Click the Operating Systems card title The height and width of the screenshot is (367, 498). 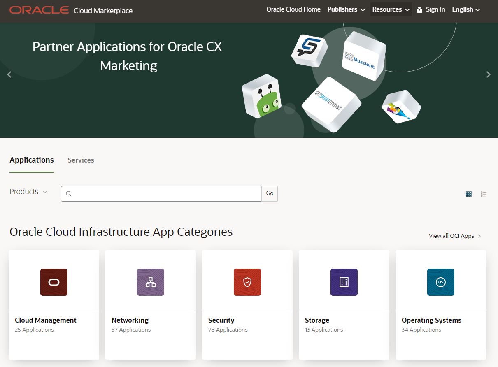431,320
